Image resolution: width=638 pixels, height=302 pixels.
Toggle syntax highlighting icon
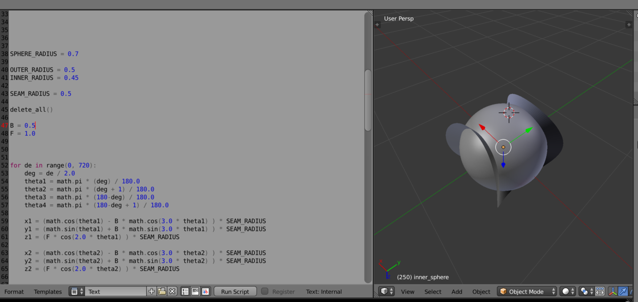(x=205, y=291)
